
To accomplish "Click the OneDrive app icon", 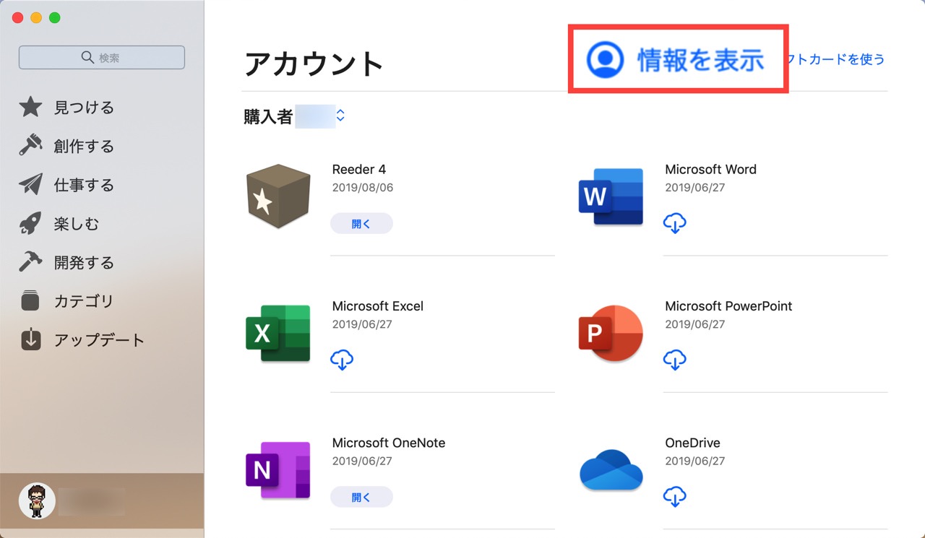I will tap(611, 469).
